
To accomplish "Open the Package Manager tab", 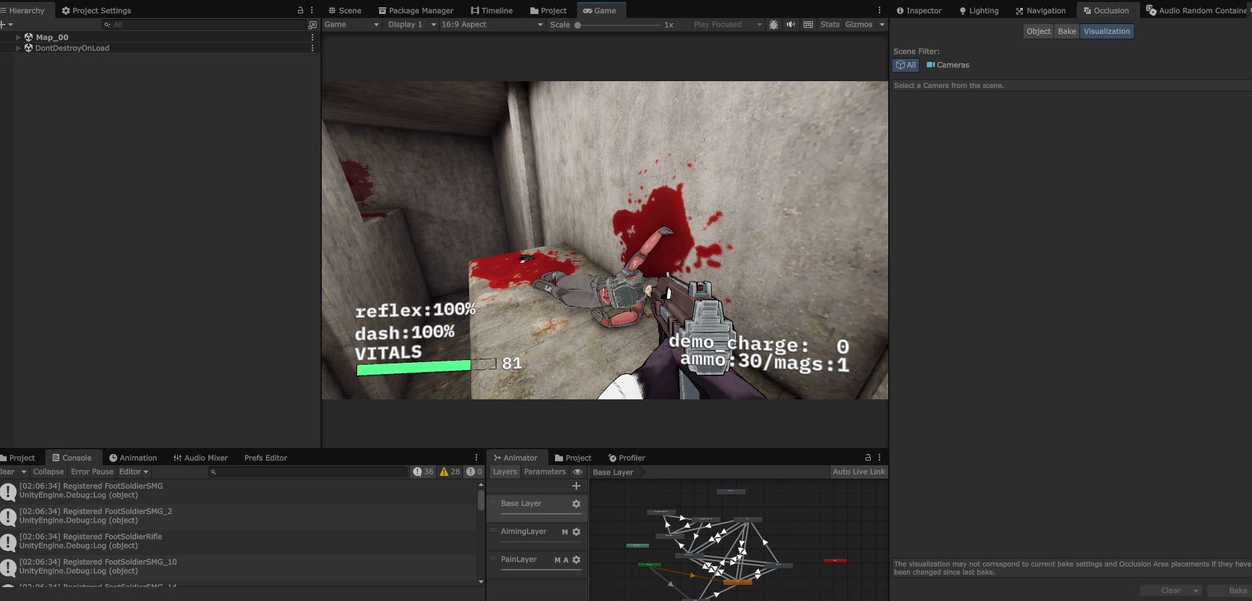I will pos(416,11).
